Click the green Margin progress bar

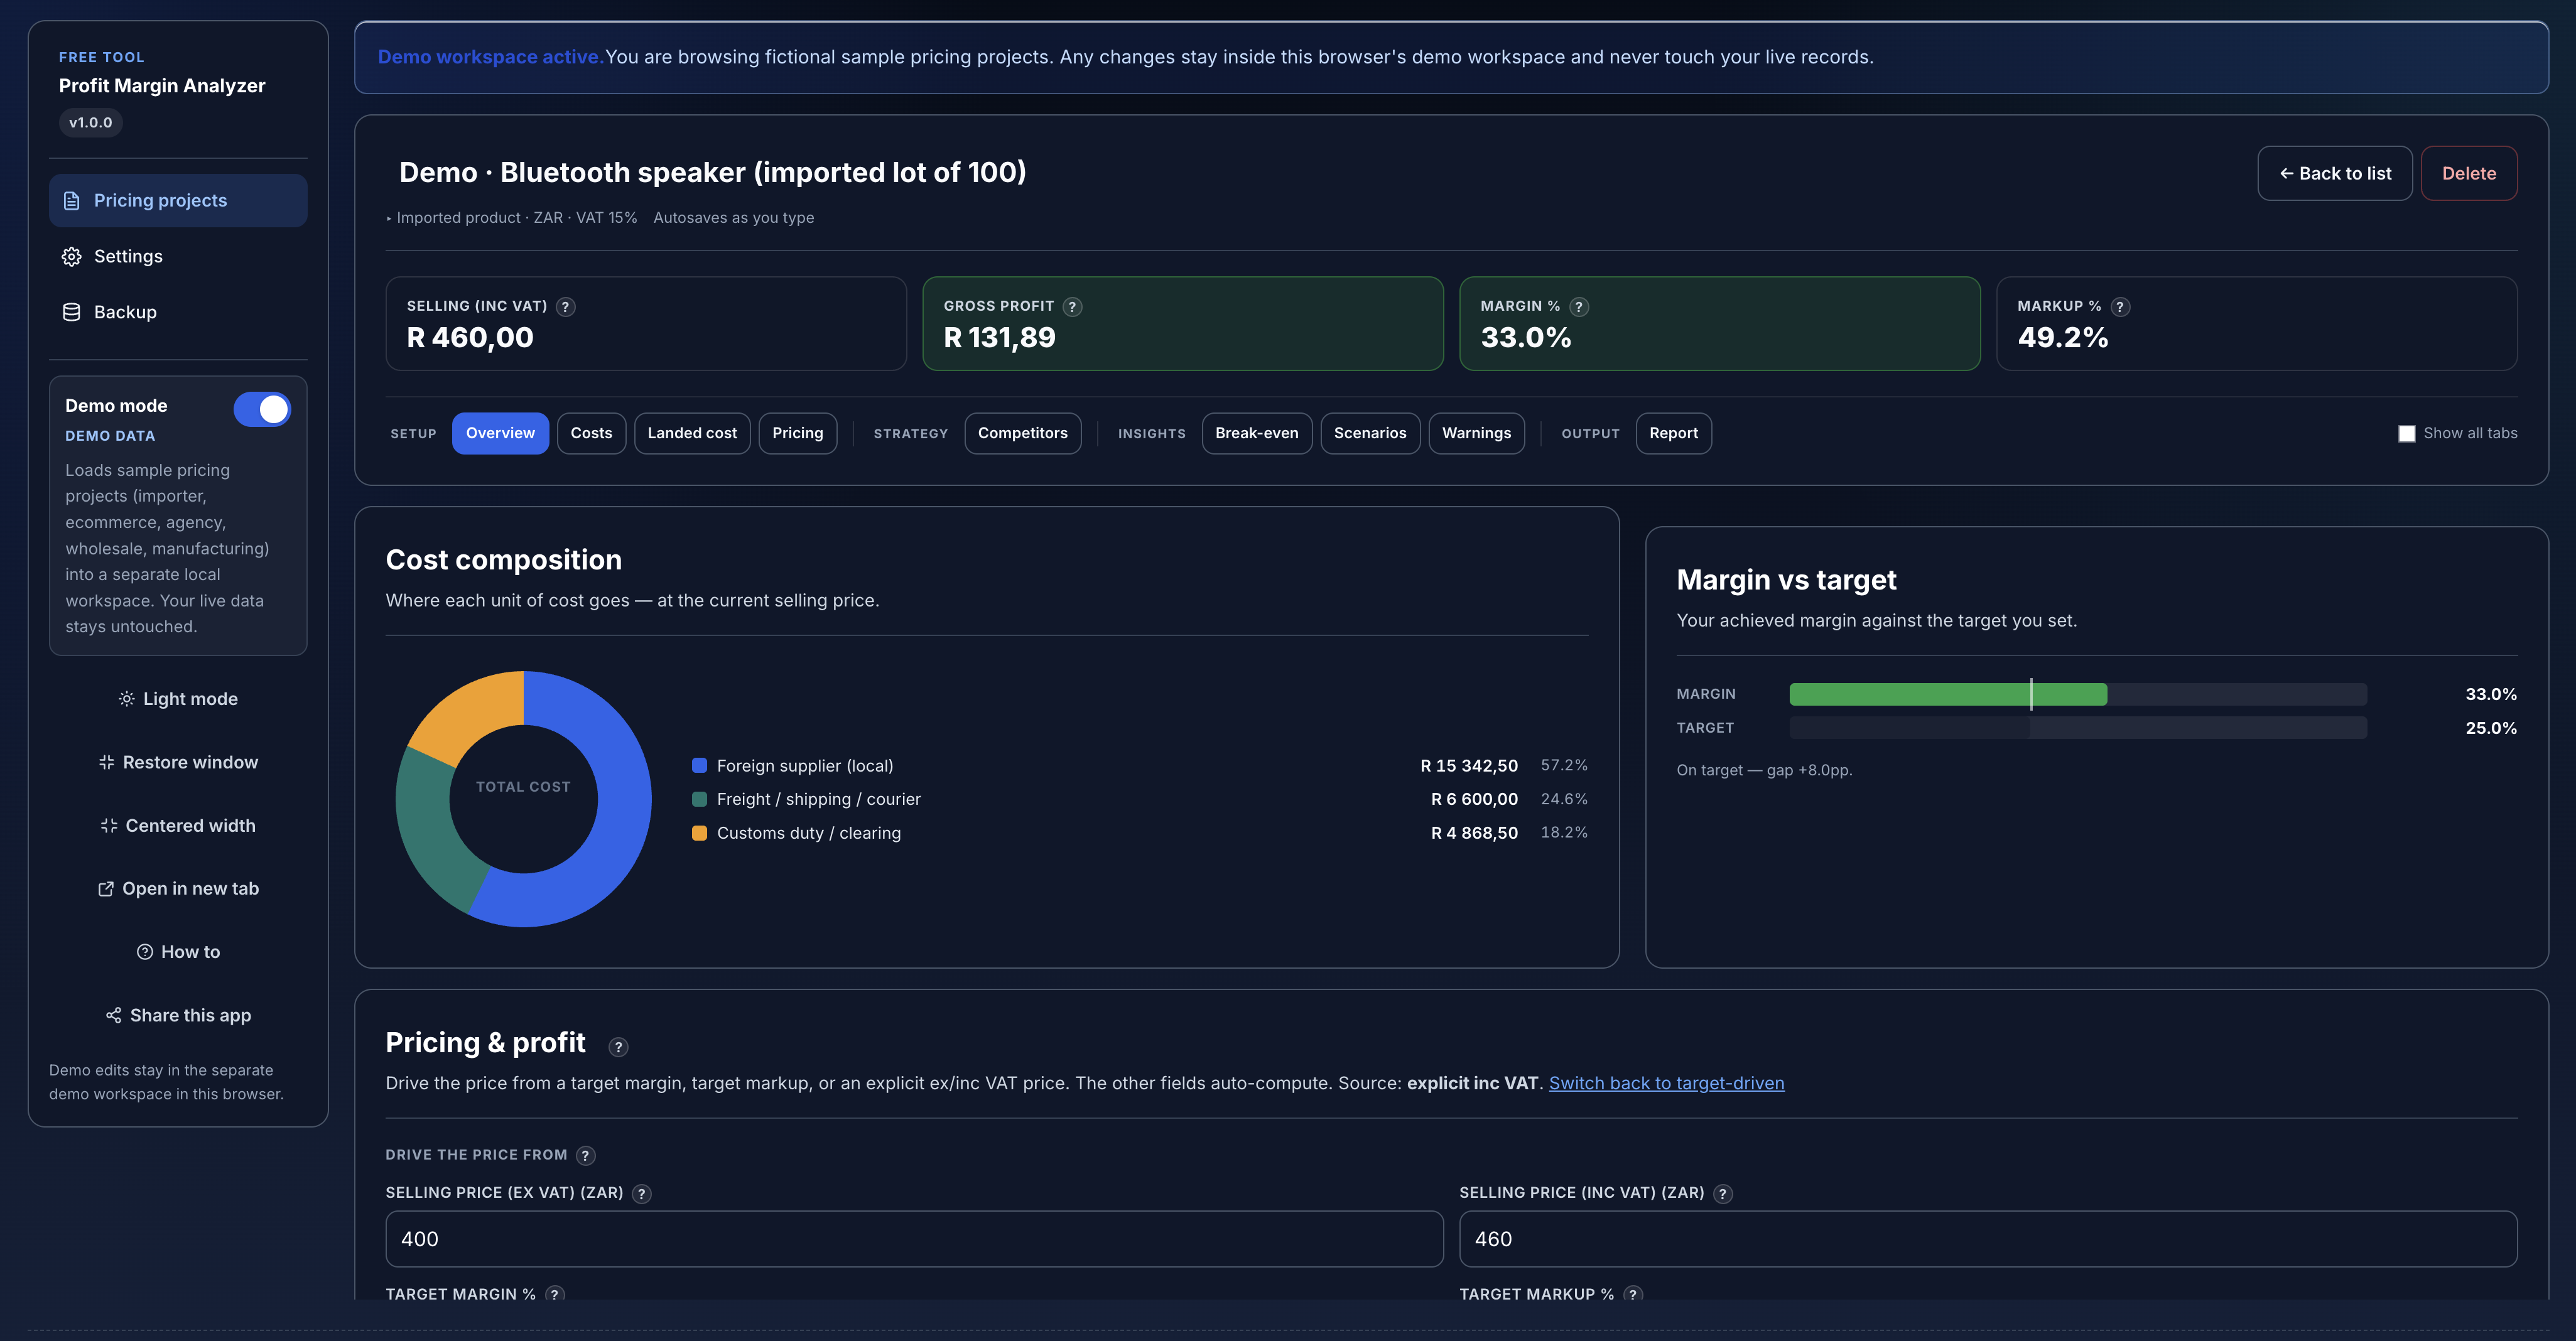click(x=1948, y=694)
